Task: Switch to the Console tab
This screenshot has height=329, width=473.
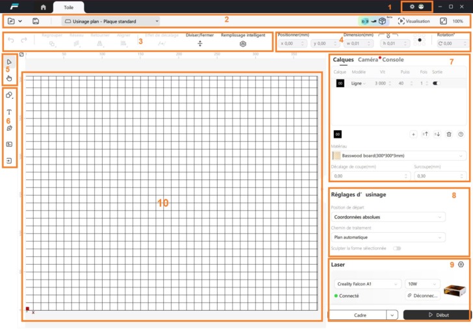Action: (392, 60)
